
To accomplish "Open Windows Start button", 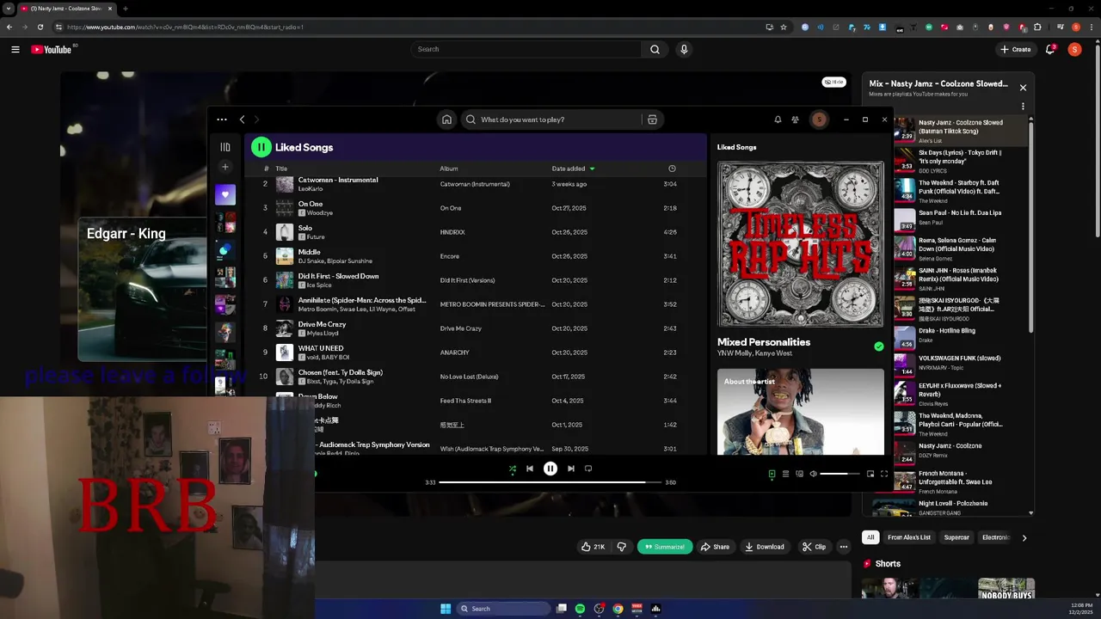I will (x=446, y=609).
